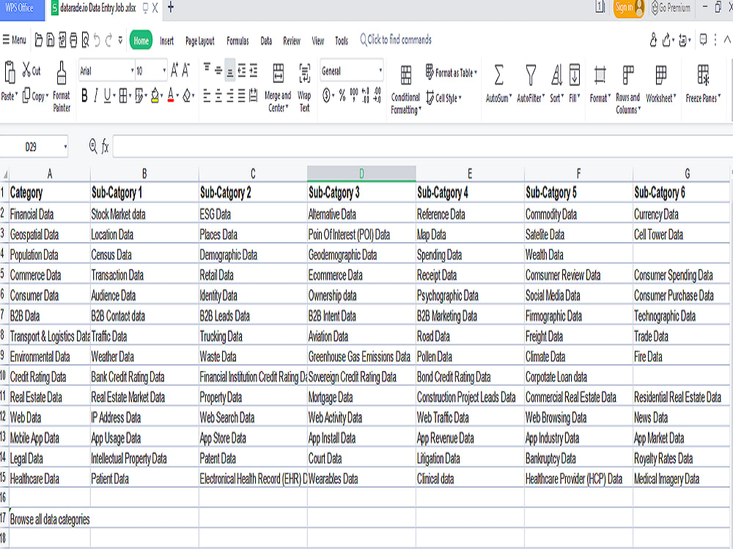This screenshot has height=549, width=733.
Task: Toggle bold formatting
Action: click(x=84, y=96)
